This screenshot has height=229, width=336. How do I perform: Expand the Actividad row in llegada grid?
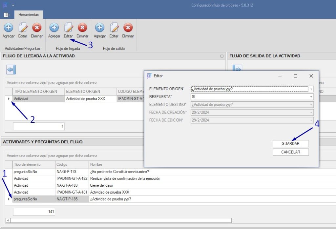pos(9,98)
